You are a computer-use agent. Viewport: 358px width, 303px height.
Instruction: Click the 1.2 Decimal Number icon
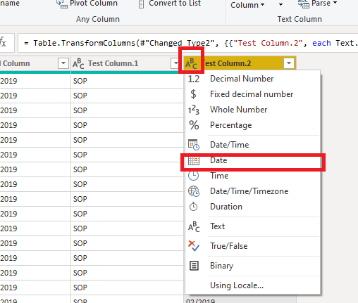click(194, 79)
